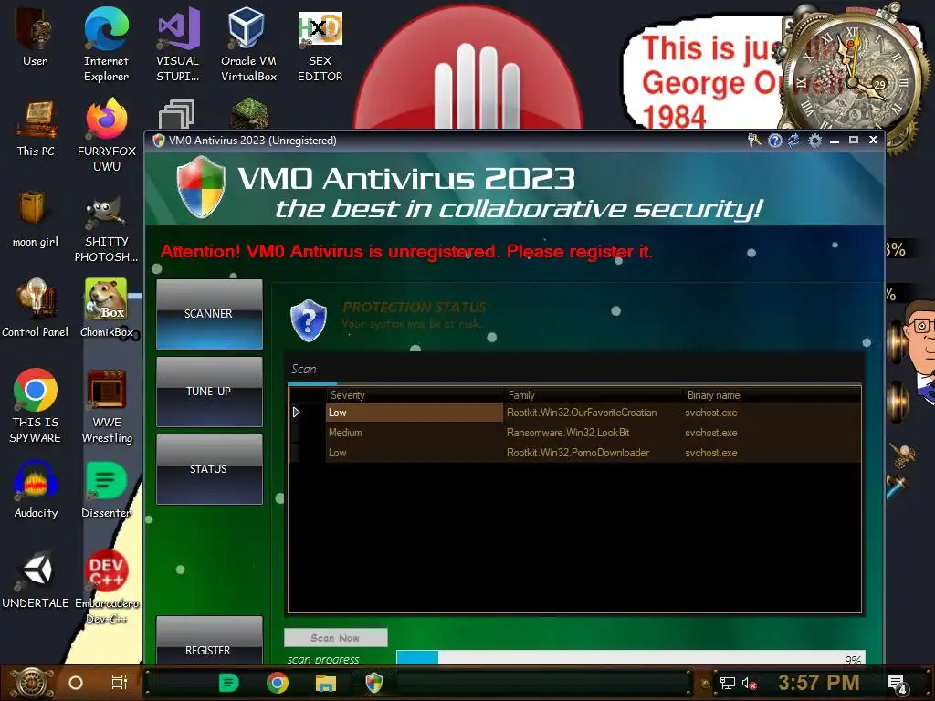Open the blue help question mark icon
Image resolution: width=935 pixels, height=701 pixels.
pyautogui.click(x=774, y=140)
